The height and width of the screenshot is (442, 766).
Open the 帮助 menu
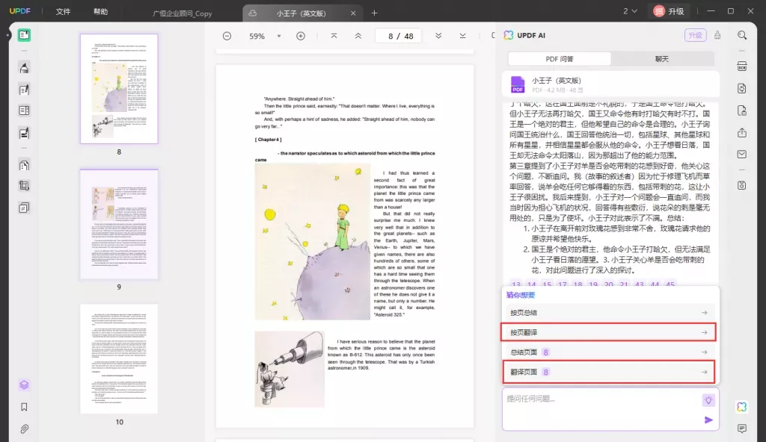pyautogui.click(x=101, y=12)
